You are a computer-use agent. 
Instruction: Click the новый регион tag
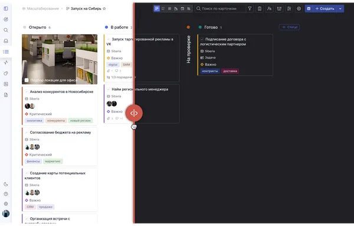tap(80, 121)
